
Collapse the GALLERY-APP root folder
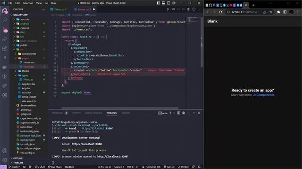[20, 15]
